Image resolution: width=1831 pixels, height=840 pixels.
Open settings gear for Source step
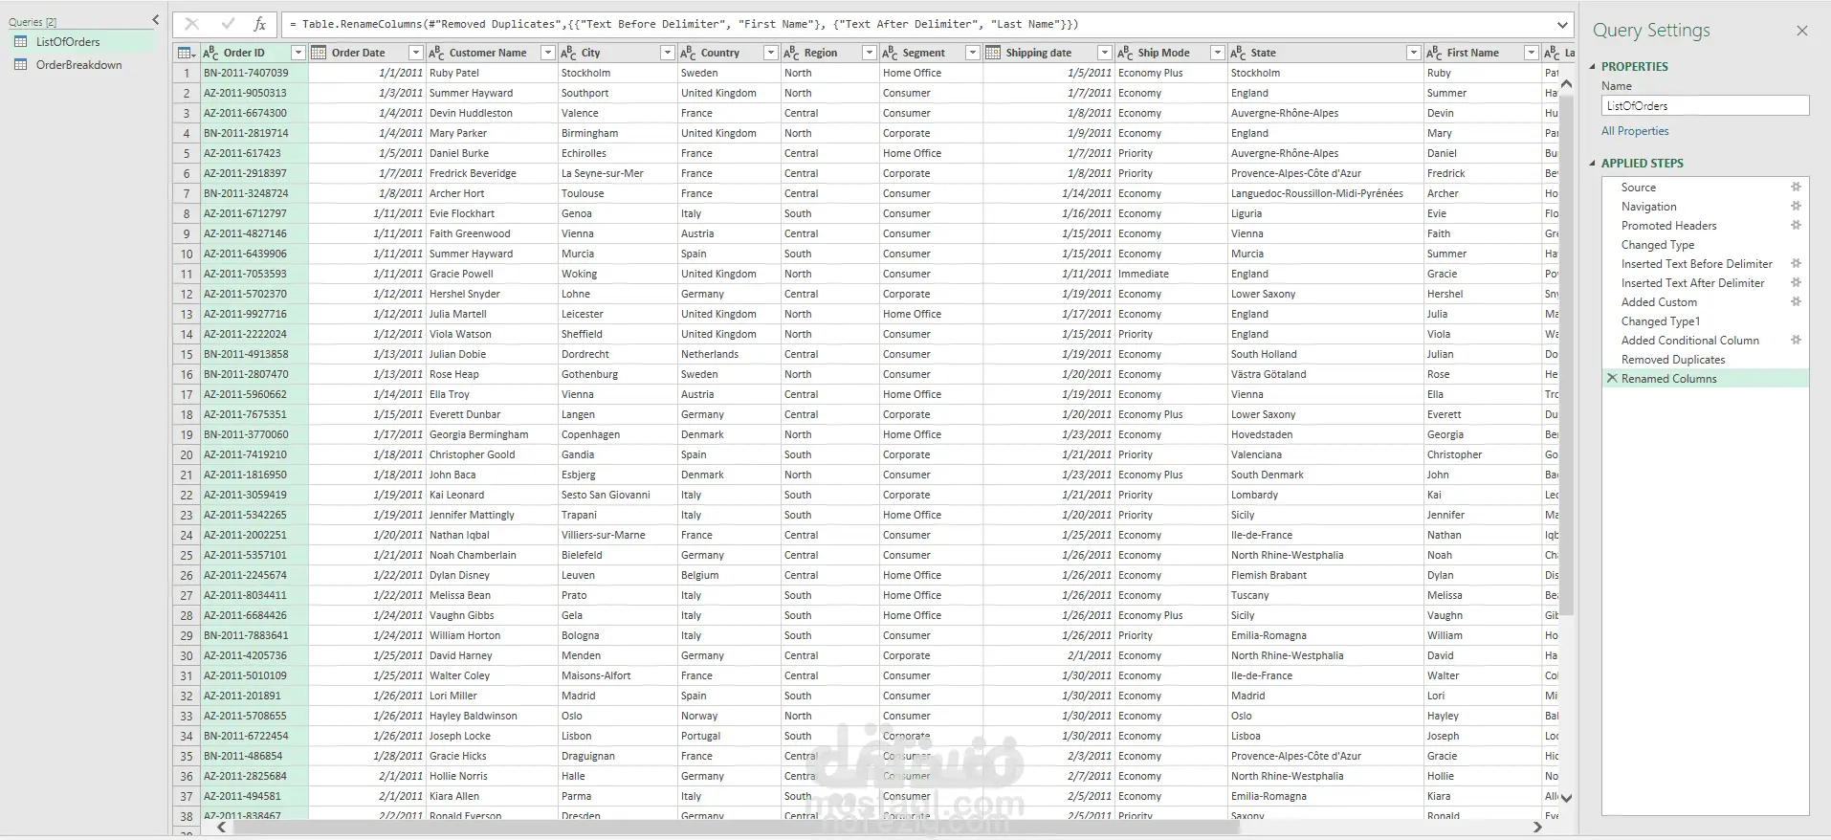point(1796,188)
